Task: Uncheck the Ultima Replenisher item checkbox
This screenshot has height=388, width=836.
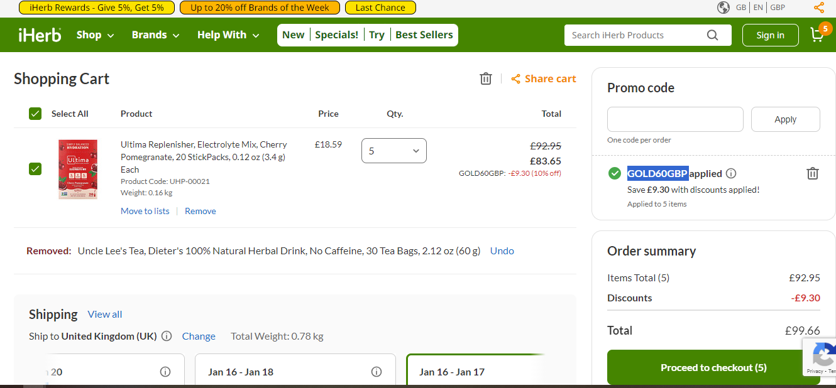Action: pos(35,168)
